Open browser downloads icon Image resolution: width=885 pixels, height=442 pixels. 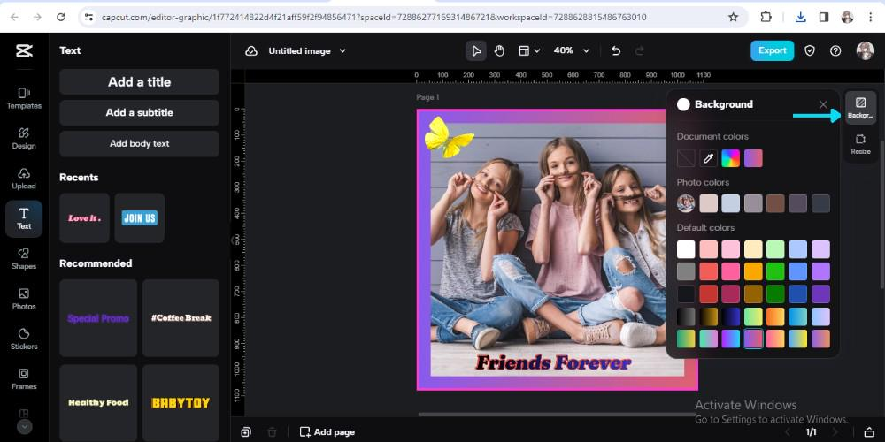[800, 17]
